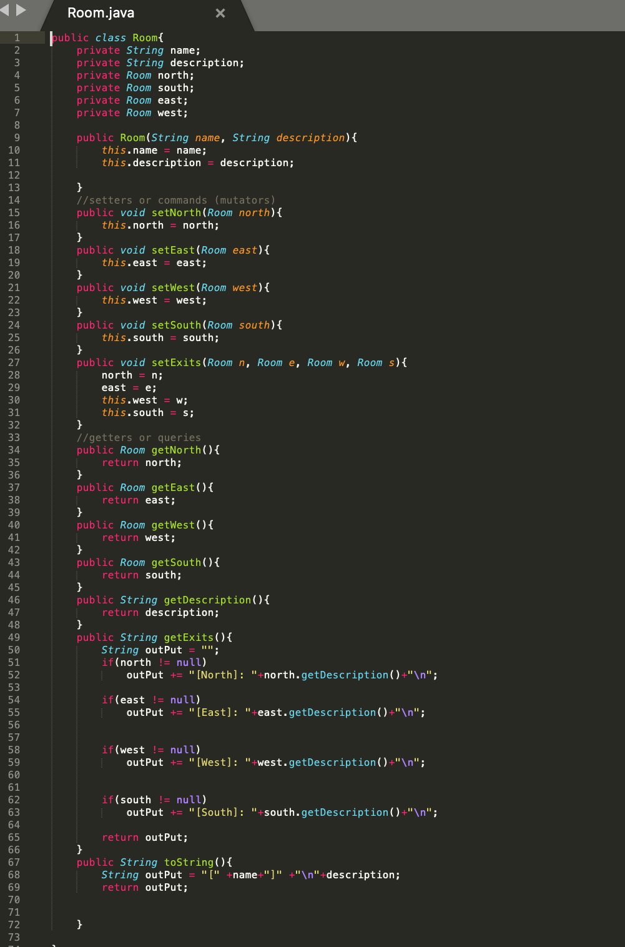Place cursor on setNorth method name
This screenshot has height=947, width=625.
[176, 212]
